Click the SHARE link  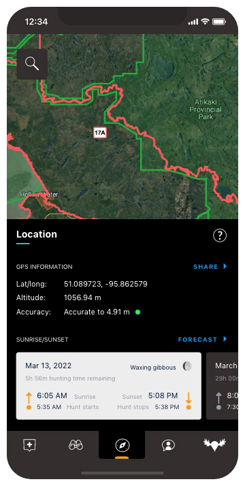206,267
